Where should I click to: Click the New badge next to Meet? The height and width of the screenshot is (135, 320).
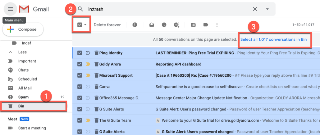click(x=24, y=119)
